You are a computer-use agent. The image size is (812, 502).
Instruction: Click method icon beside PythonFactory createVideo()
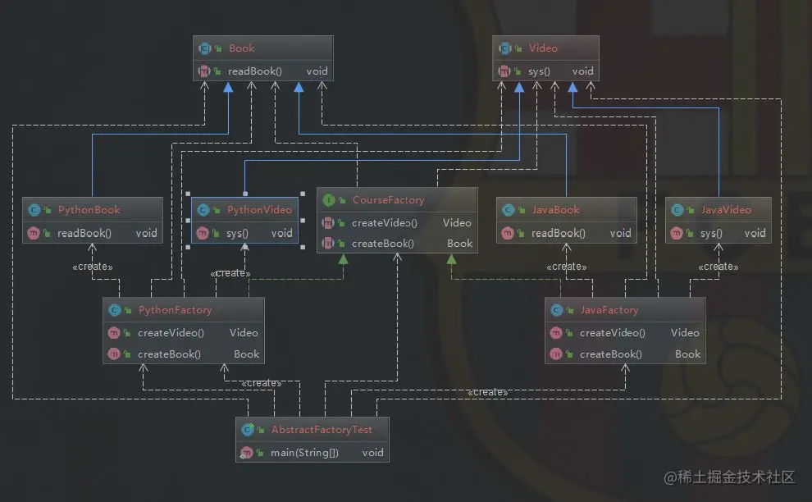coord(114,332)
